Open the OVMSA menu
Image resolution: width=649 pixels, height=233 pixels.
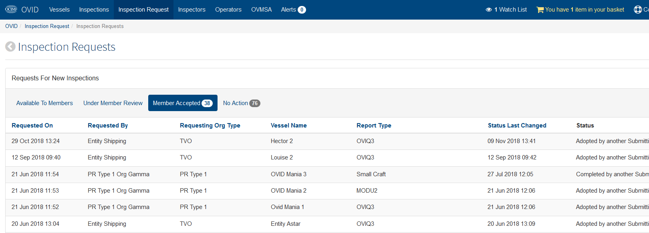click(262, 10)
